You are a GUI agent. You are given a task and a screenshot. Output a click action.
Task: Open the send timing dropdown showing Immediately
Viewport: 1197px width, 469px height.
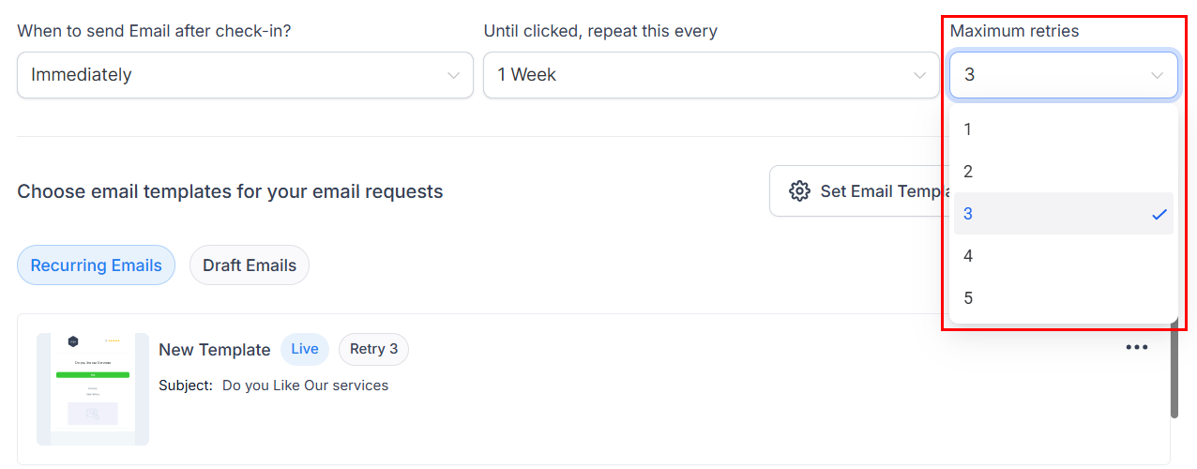pos(245,75)
